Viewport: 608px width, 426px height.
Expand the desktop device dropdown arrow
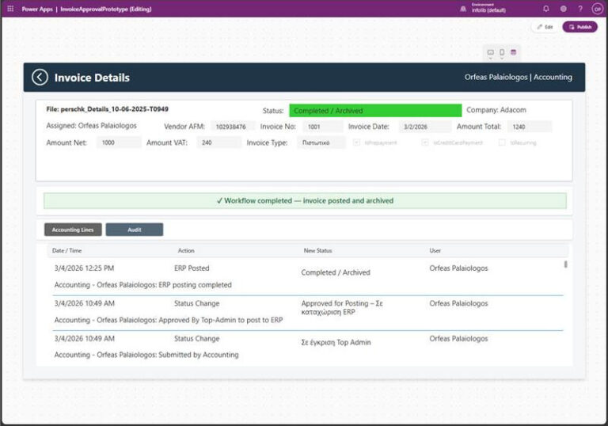click(491, 58)
